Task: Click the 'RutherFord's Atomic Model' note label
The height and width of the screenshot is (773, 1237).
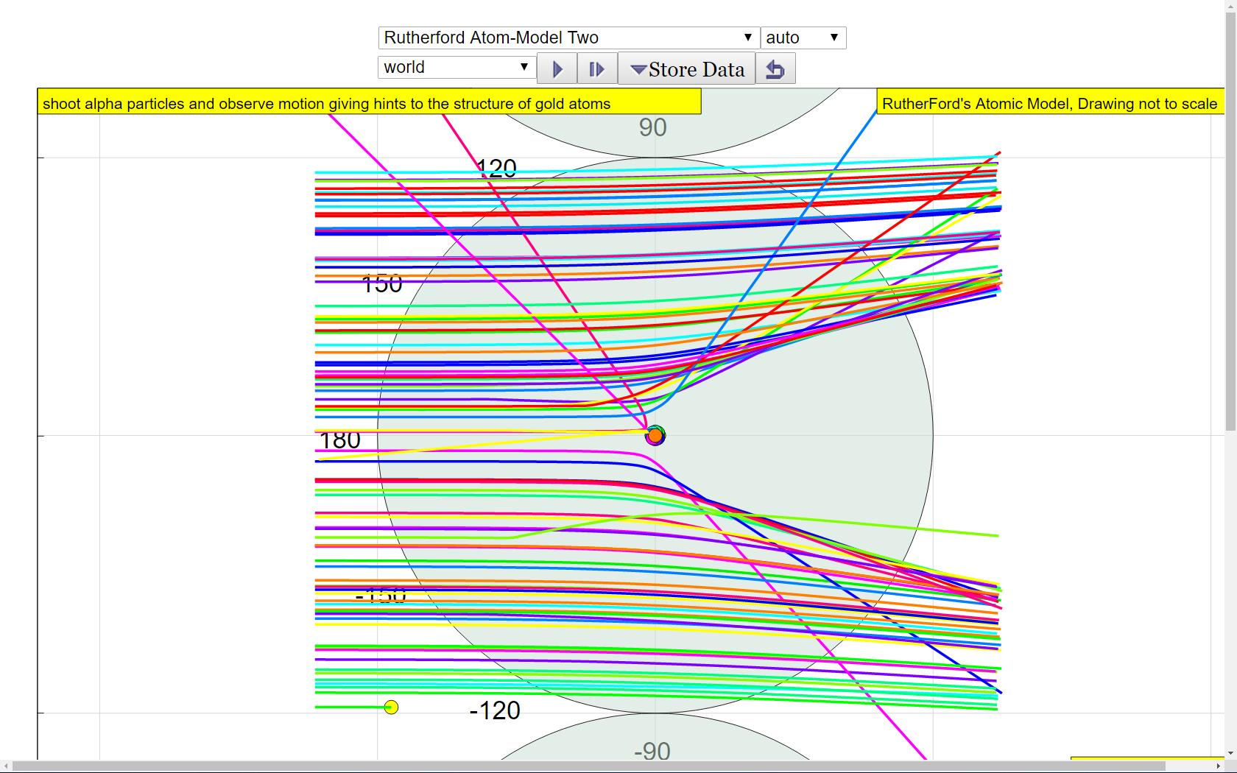Action: click(1050, 103)
